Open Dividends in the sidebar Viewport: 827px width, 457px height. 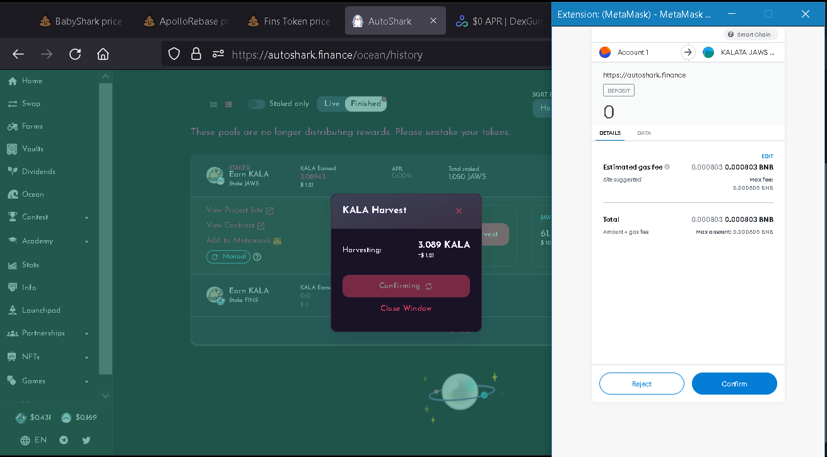click(x=31, y=171)
